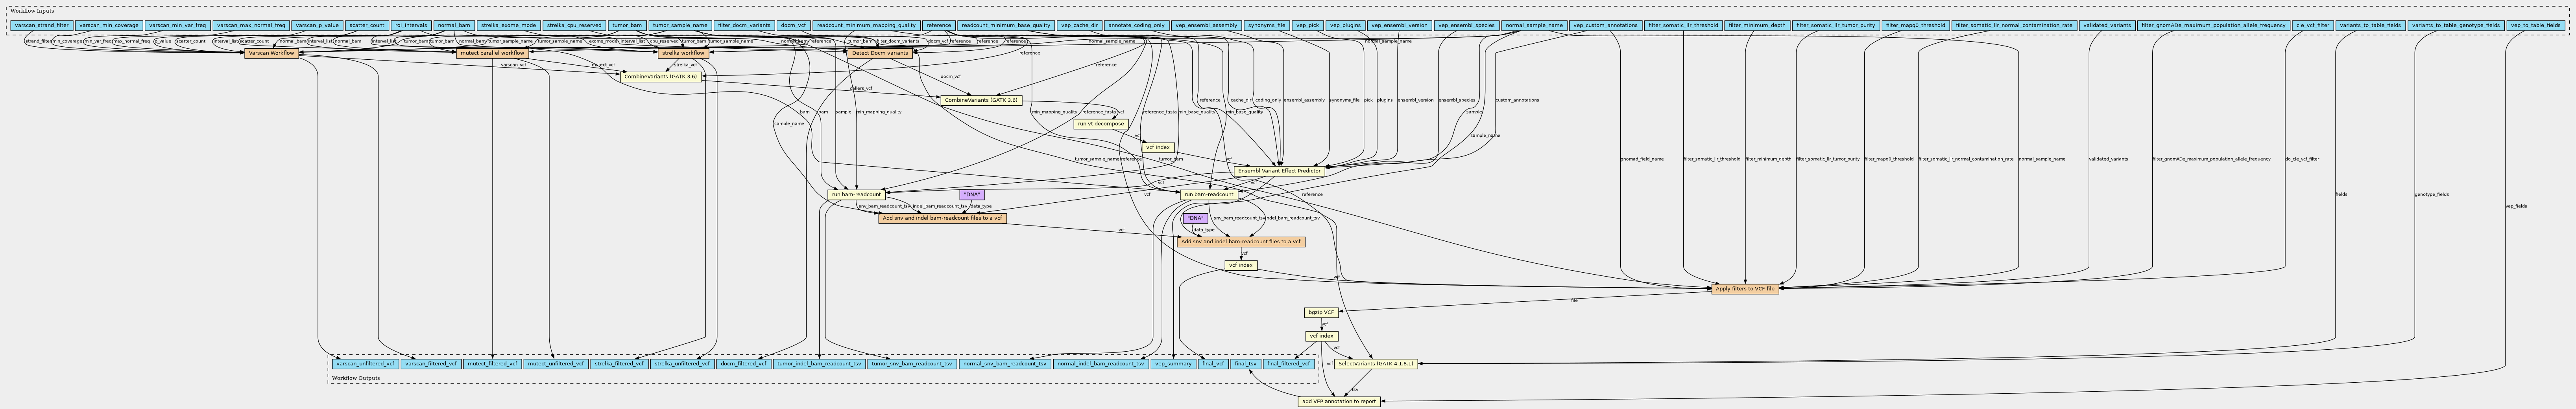Select the varscan_unfiltered_vcf output box

[365, 364]
